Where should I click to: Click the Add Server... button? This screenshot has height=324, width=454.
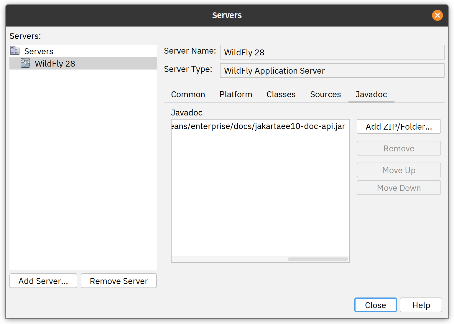point(43,281)
